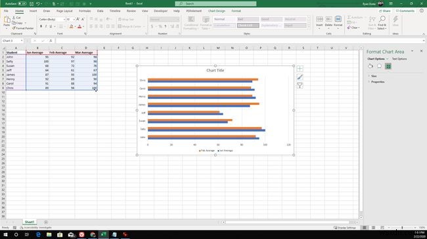Click the zoom slider in status bar
Viewport: 427px width, 239px height.
402,228
